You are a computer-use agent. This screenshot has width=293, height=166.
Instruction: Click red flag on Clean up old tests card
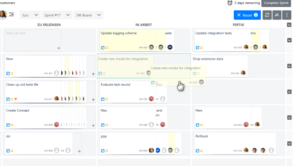(x=16, y=99)
